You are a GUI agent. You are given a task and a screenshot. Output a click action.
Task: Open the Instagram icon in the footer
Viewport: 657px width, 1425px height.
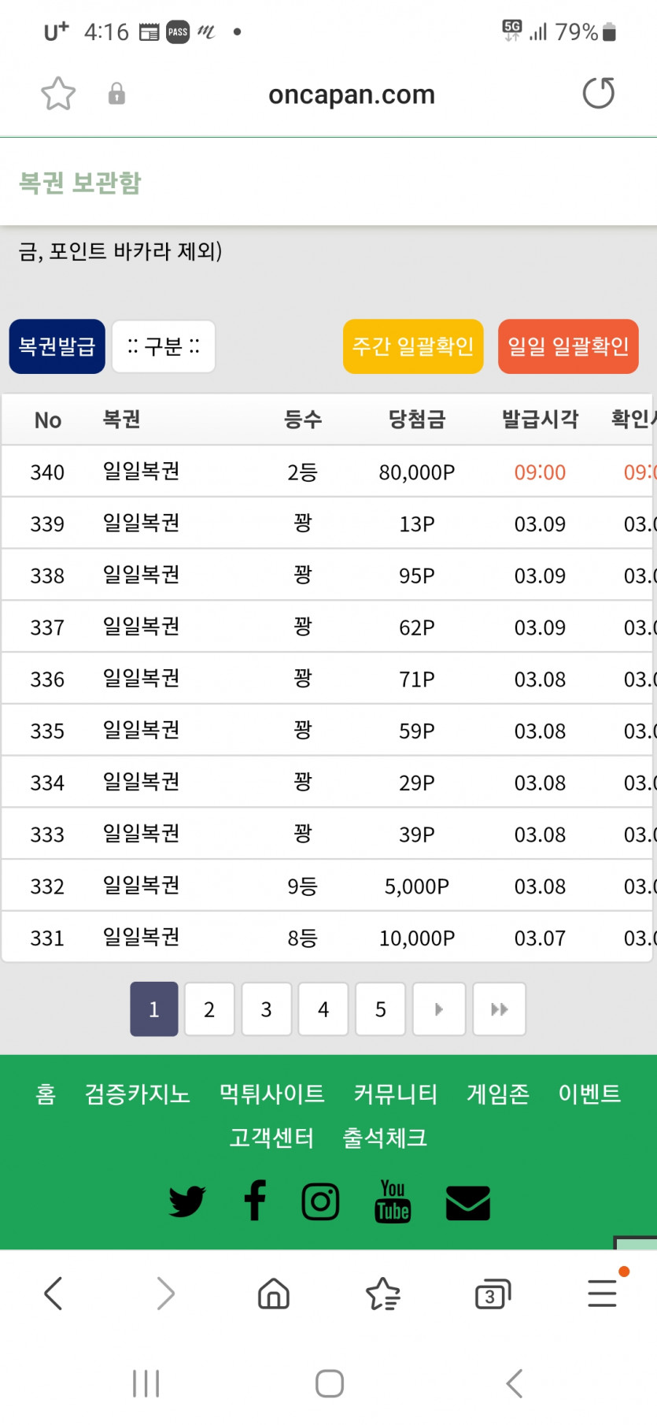[320, 1201]
